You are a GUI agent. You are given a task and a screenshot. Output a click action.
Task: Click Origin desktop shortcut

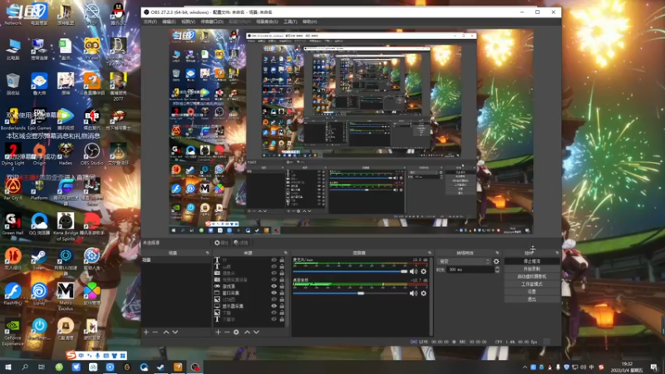pos(39,155)
